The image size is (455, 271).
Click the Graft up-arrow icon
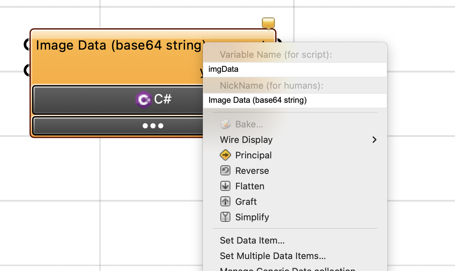click(x=225, y=201)
